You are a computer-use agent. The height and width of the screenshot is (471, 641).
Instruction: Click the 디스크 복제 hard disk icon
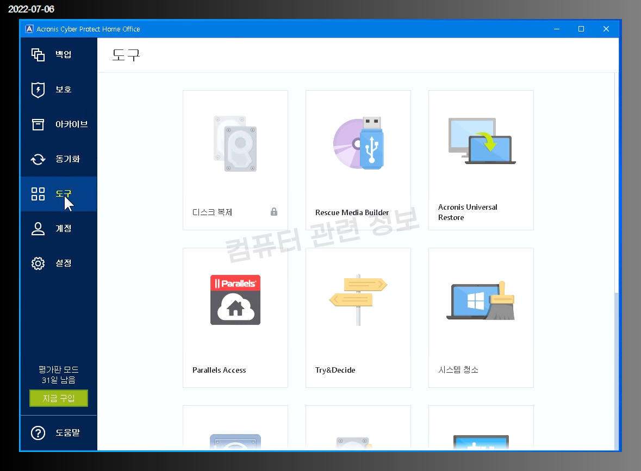coord(235,143)
